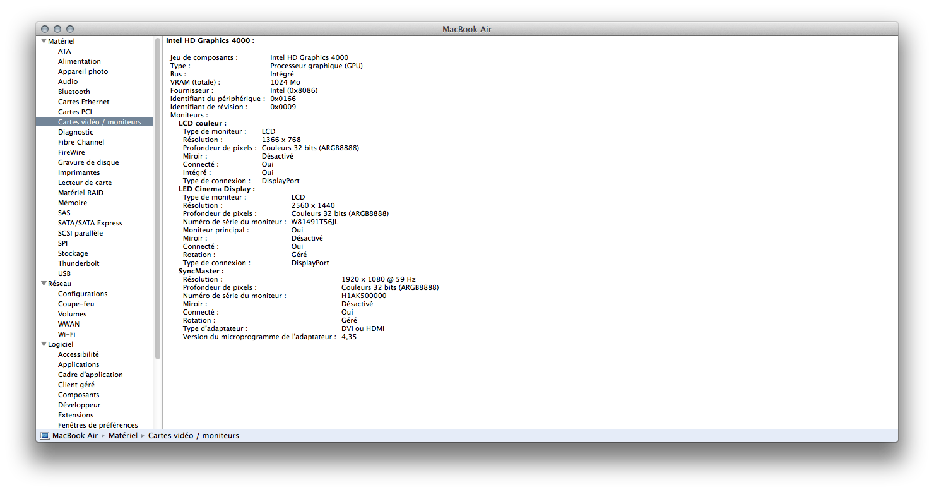Click the LED Cinema Display heading

(217, 189)
